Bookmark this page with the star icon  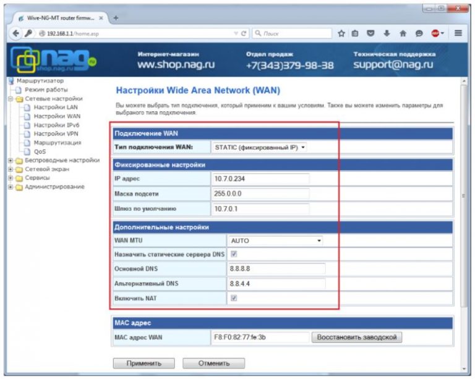point(341,33)
